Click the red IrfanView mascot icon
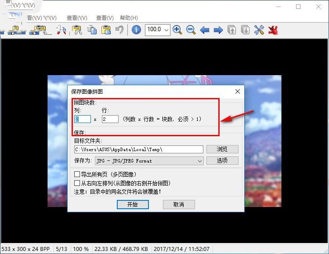Image resolution: width=329 pixels, height=254 pixels. (273, 30)
